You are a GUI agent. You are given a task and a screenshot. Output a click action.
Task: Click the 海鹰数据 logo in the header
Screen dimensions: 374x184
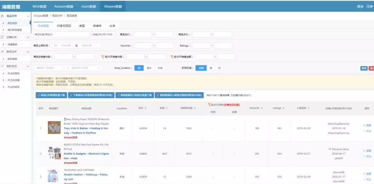11,7
